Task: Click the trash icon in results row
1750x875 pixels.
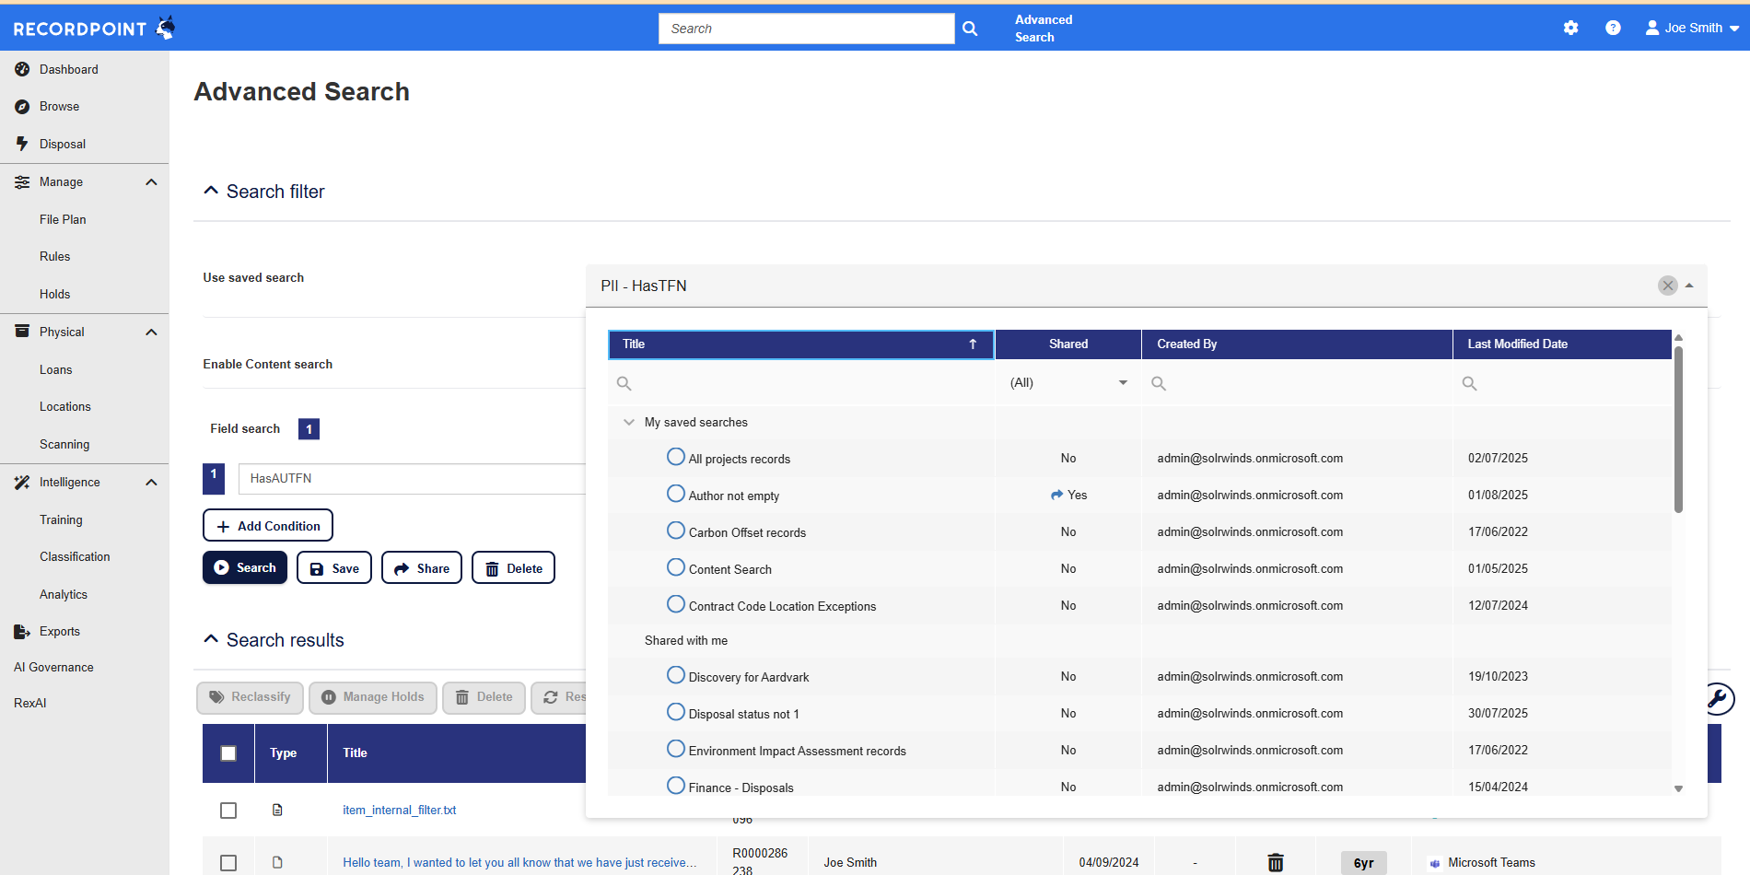Action: (x=1275, y=862)
